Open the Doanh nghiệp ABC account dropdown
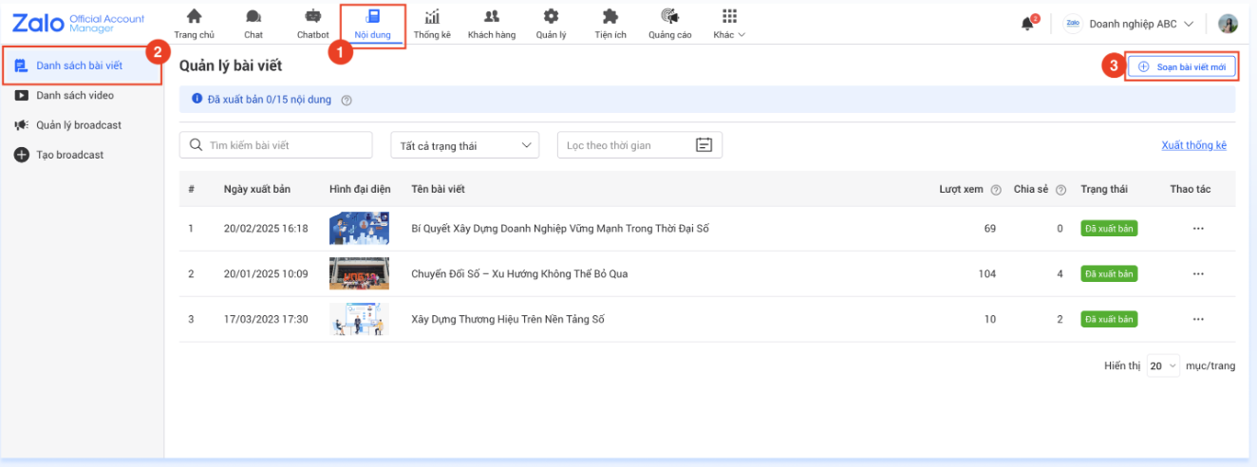Image resolution: width=1257 pixels, height=467 pixels. click(x=1128, y=24)
